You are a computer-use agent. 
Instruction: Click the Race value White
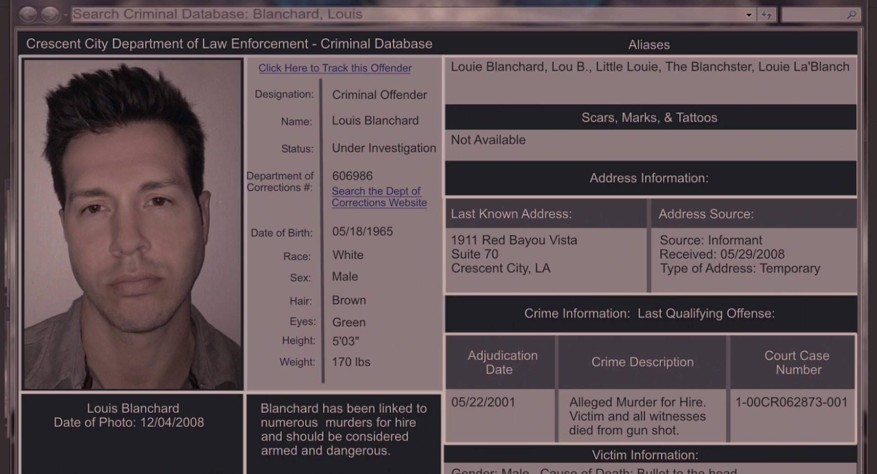[348, 255]
